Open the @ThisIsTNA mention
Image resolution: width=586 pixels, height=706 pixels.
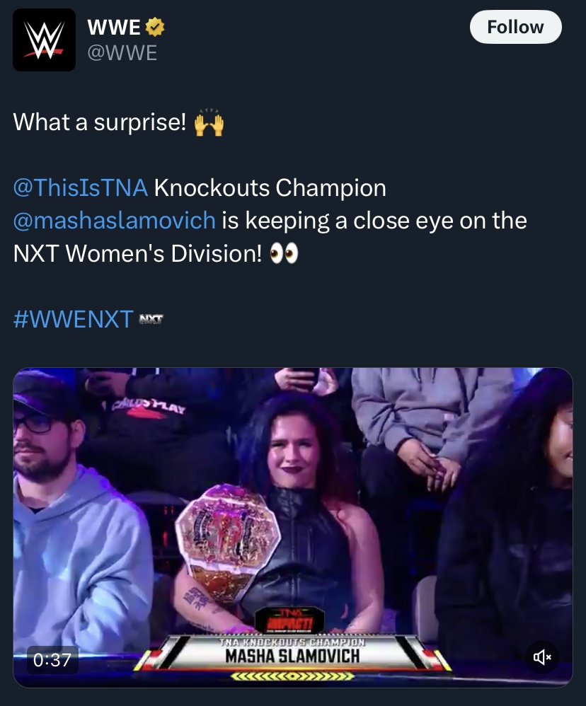(81, 187)
